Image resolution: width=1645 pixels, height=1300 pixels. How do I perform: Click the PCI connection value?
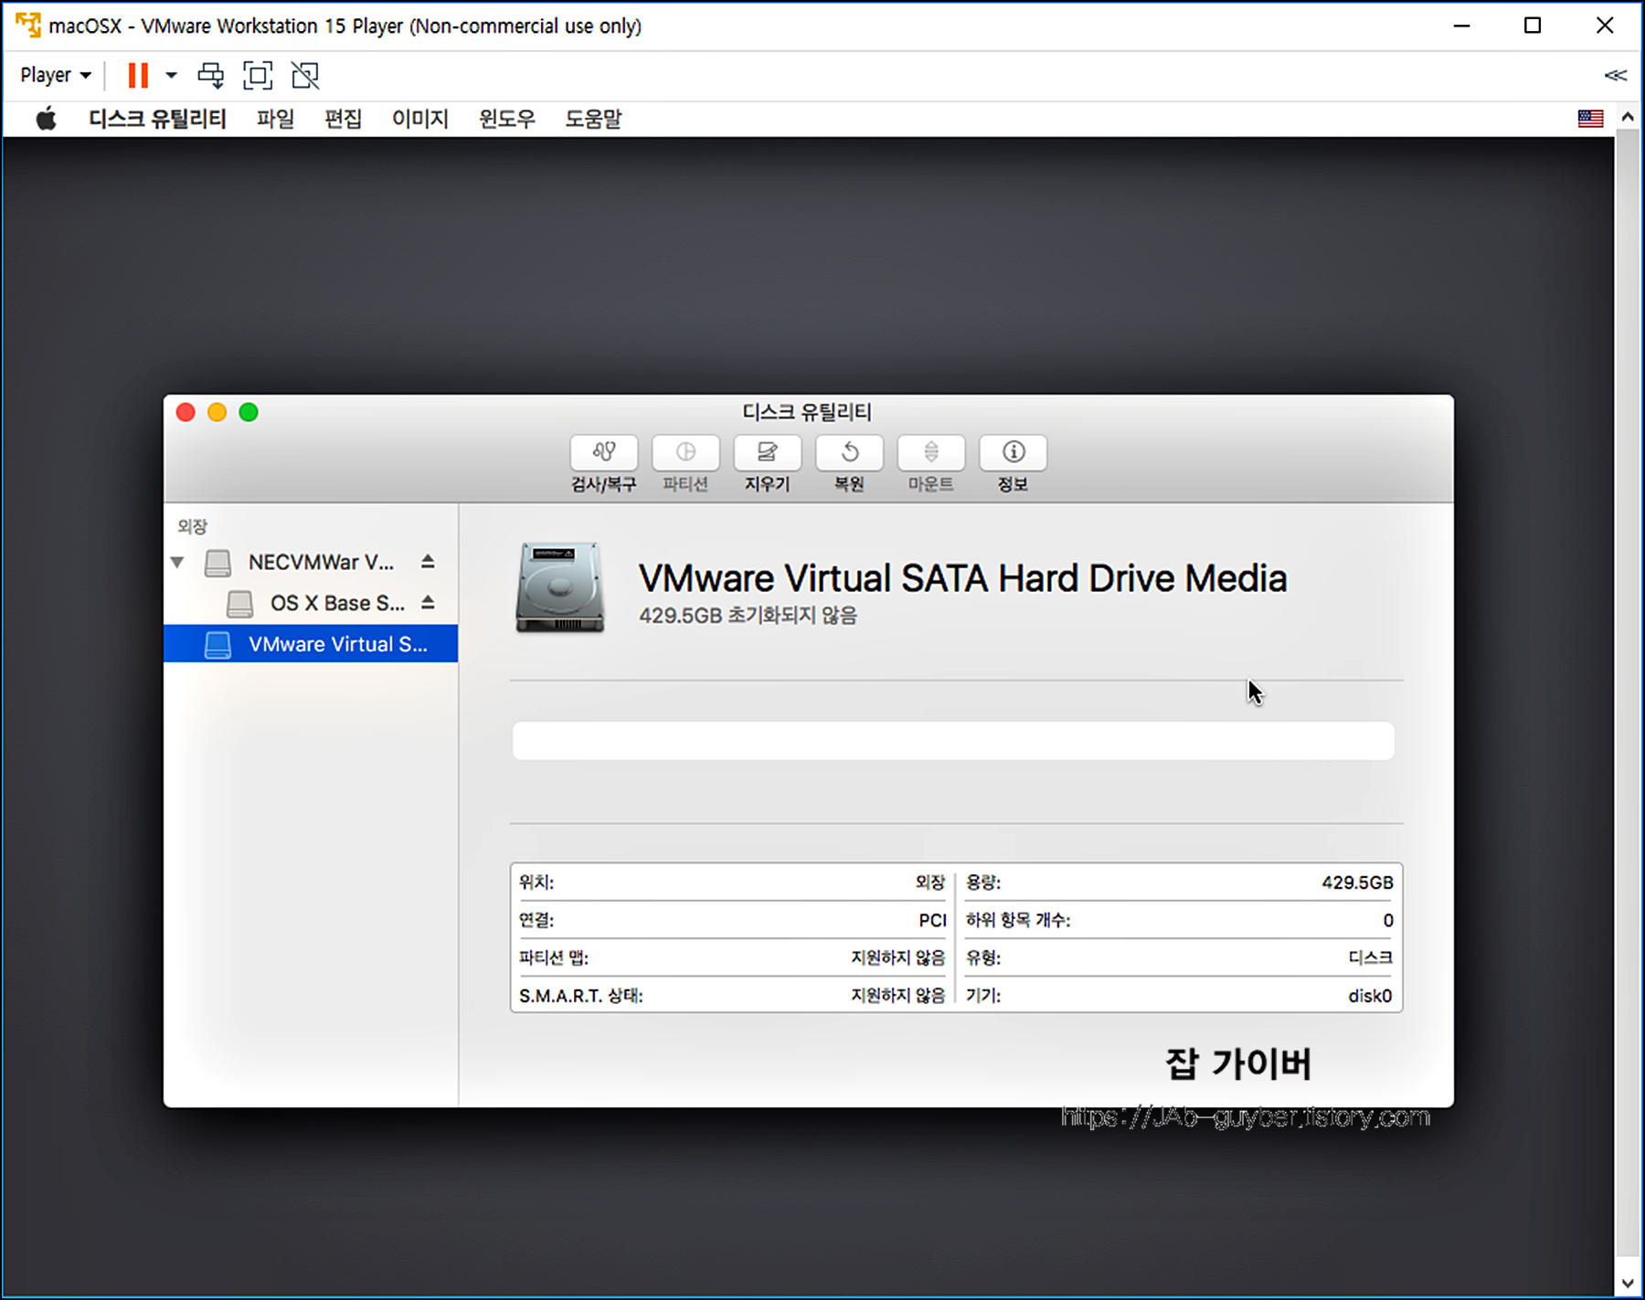click(932, 920)
